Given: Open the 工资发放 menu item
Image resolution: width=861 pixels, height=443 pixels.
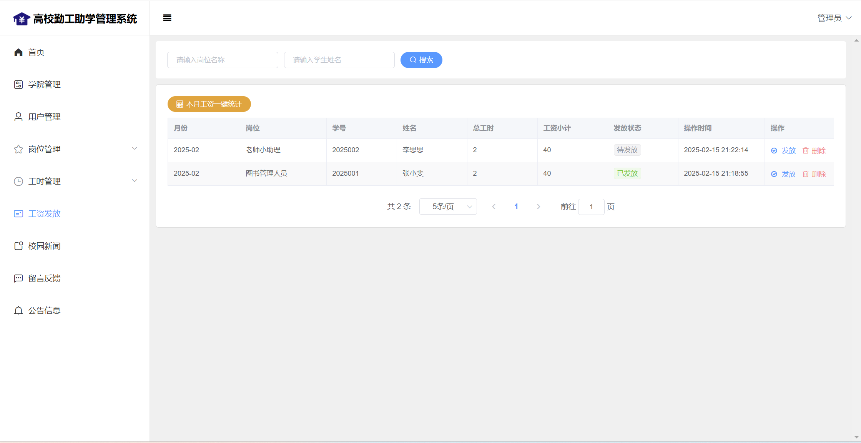Looking at the screenshot, I should (44, 214).
